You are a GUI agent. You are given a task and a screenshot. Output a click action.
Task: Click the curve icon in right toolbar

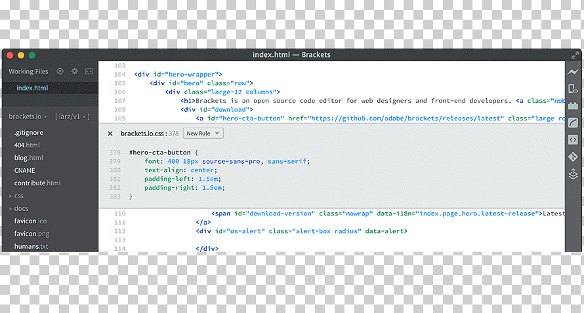click(574, 123)
